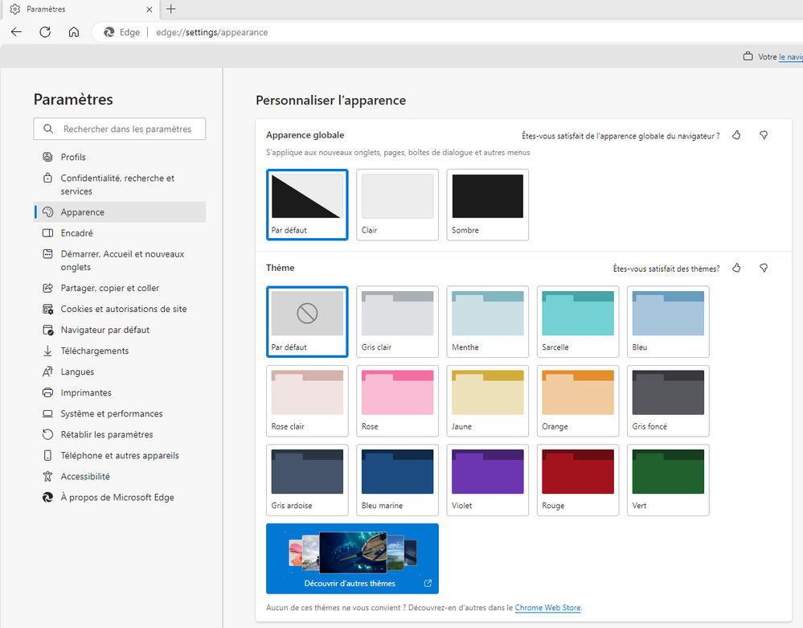Thumbs down for themes satisfaction

[x=764, y=268]
